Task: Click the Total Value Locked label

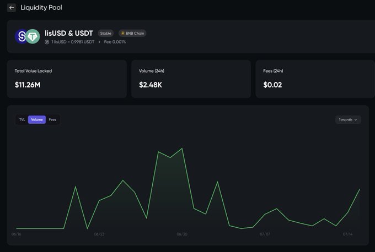Action: [33, 71]
